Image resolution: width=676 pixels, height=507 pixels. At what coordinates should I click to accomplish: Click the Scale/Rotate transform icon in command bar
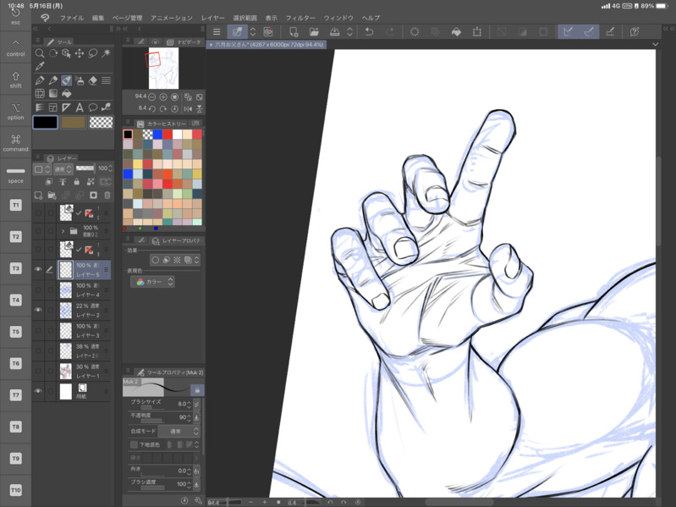click(x=477, y=31)
